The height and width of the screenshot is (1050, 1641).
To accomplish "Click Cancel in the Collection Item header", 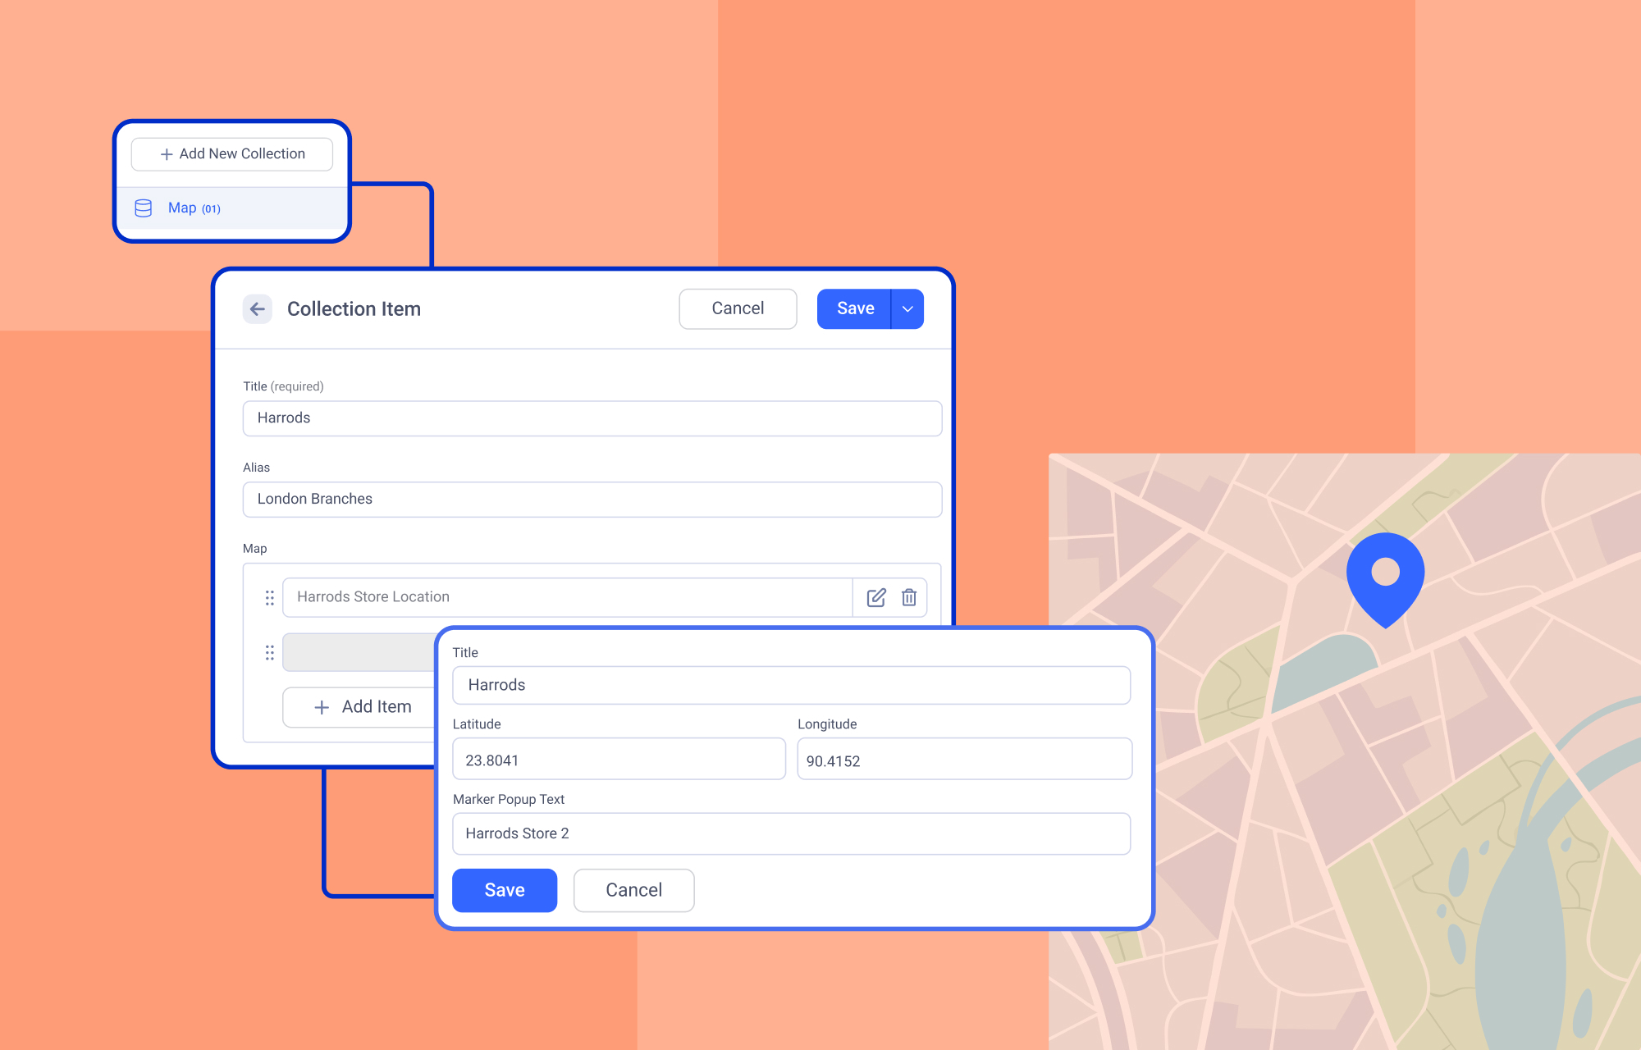I will 738,309.
